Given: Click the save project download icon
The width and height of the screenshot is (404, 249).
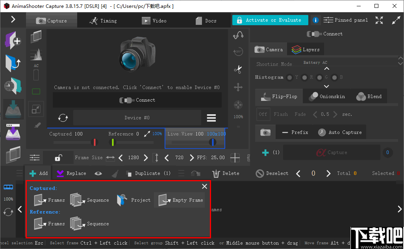Looking at the screenshot, I should tap(13, 109).
